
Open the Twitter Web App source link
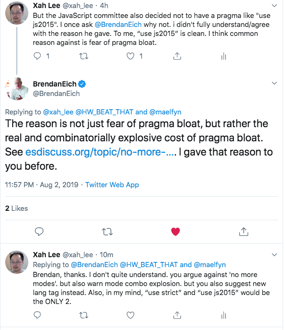point(112,184)
